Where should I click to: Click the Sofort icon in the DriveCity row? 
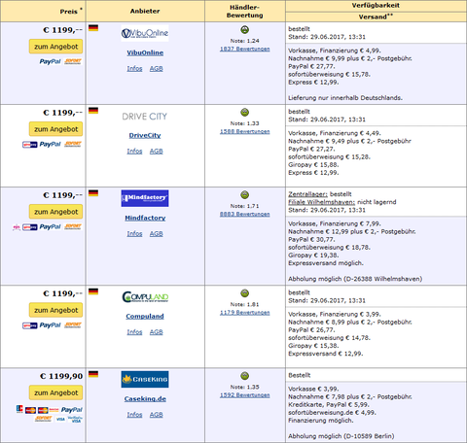tap(73, 144)
